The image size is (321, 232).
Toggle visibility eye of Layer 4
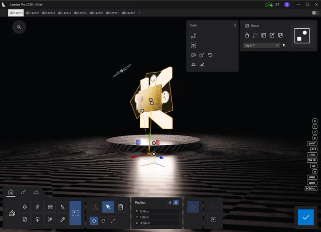(59, 13)
